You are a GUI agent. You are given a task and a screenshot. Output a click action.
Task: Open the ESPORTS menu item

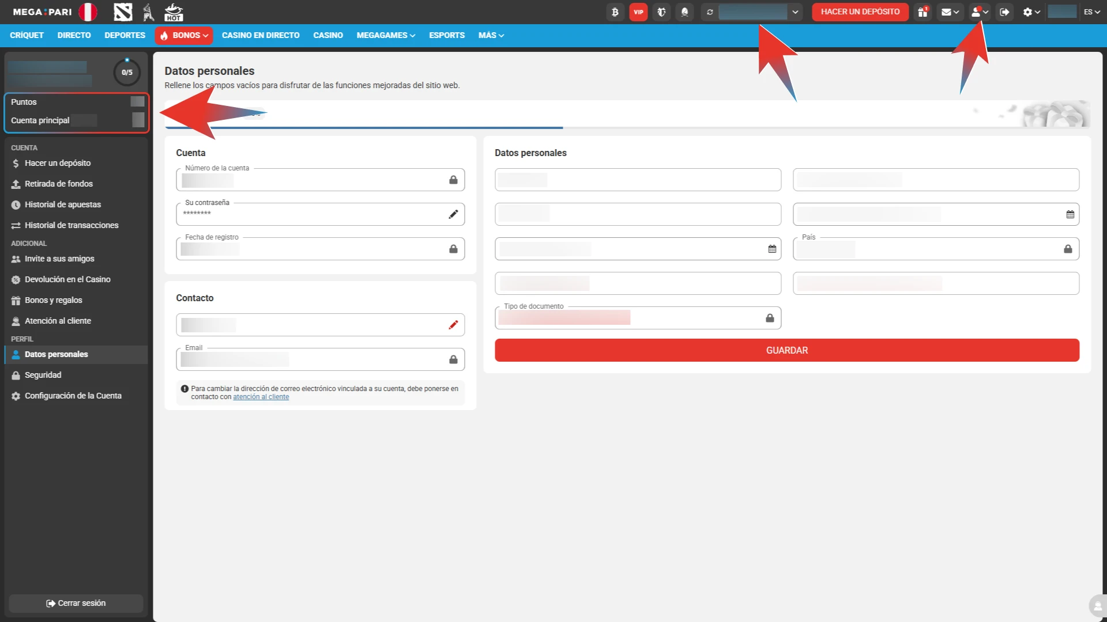[x=447, y=35]
